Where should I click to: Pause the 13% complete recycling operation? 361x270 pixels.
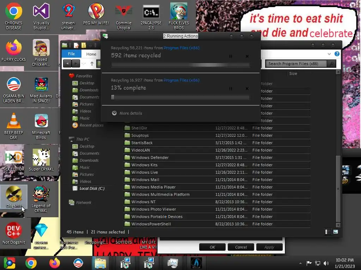(231, 89)
